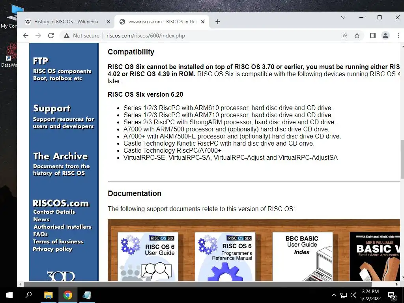Open the RISC OS 6 User Guide cover
Viewport: 404px width, 303px height.
148,256
